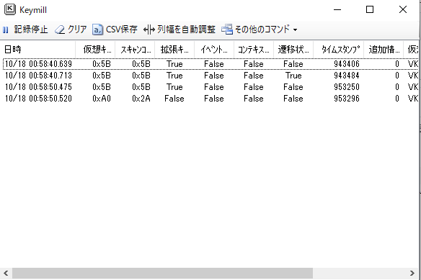
Task: Click the CSV保存 file icon
Action: (x=97, y=30)
